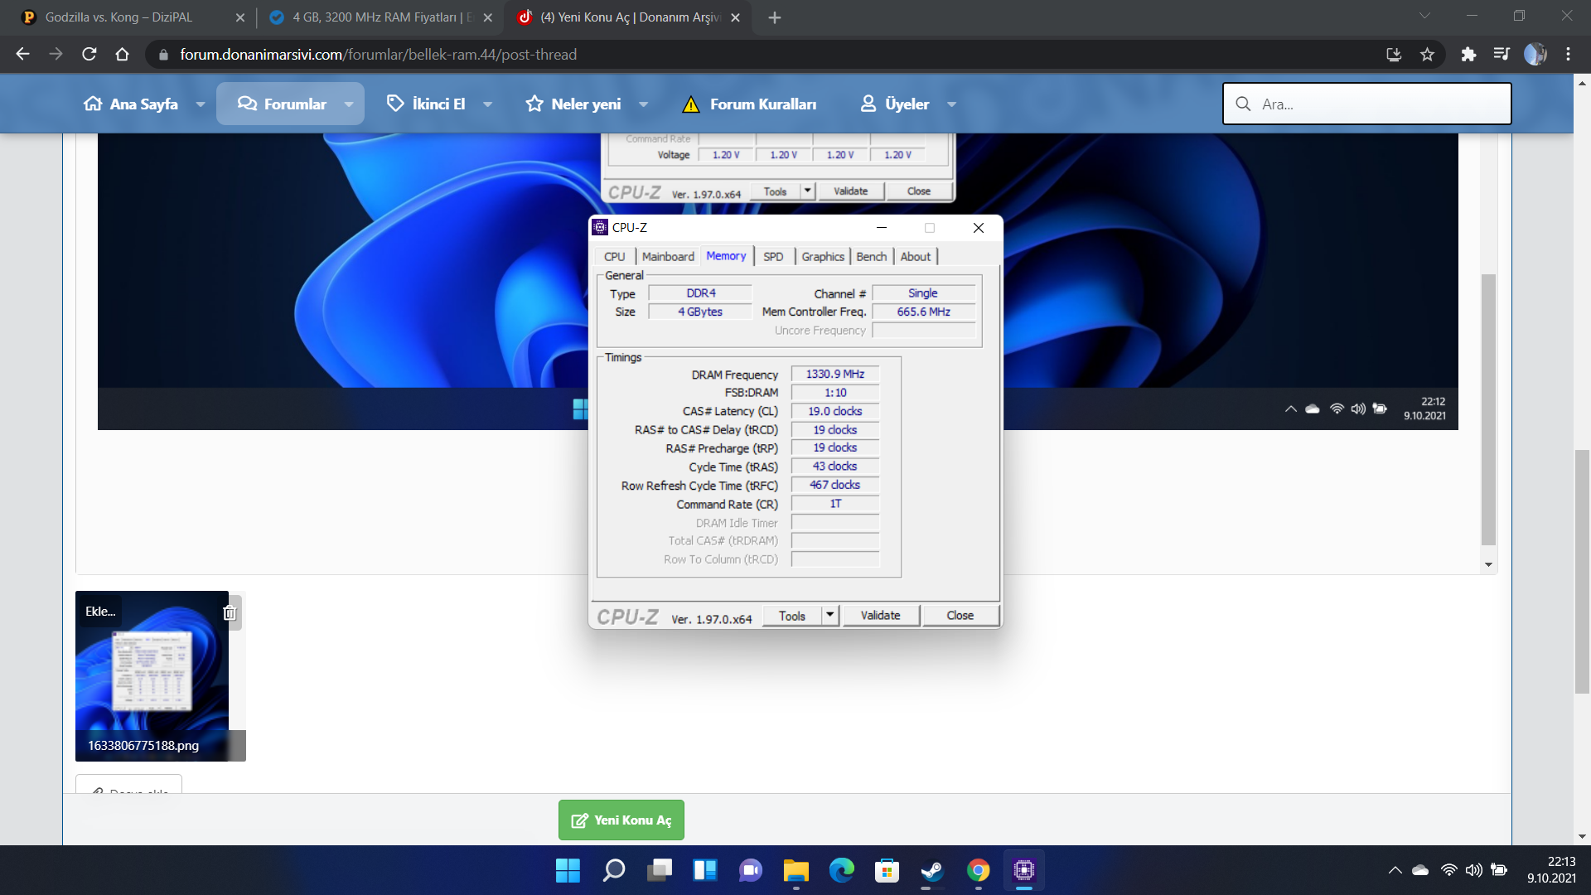Delete the attached image with trash icon
Viewport: 1591px width, 895px height.
[x=230, y=612]
